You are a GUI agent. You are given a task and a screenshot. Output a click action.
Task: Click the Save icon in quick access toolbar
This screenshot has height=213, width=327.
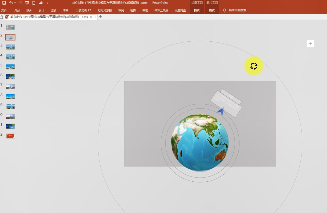click(4, 3)
